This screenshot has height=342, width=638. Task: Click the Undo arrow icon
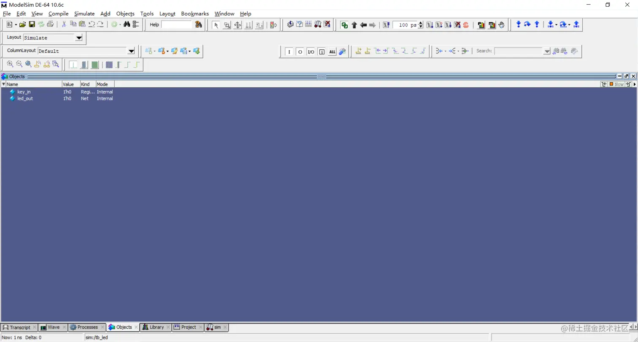91,25
